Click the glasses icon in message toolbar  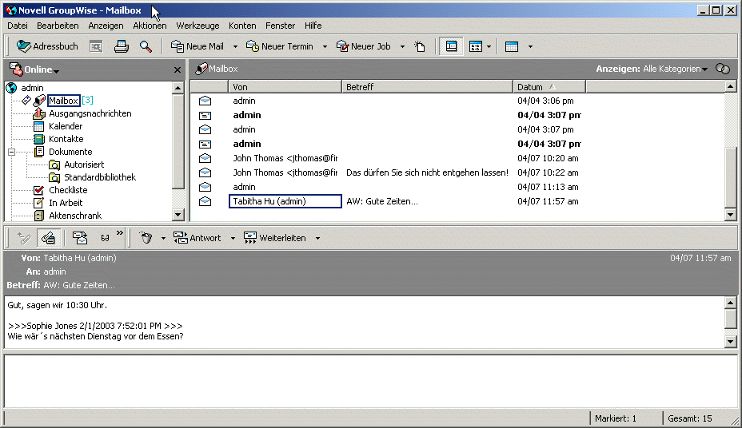click(105, 238)
